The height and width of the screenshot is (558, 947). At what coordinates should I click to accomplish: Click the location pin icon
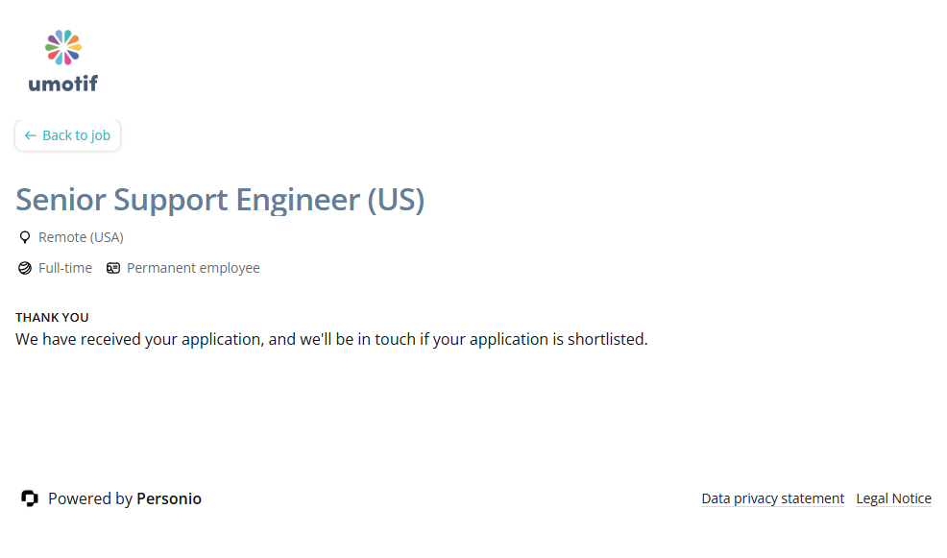tap(25, 237)
